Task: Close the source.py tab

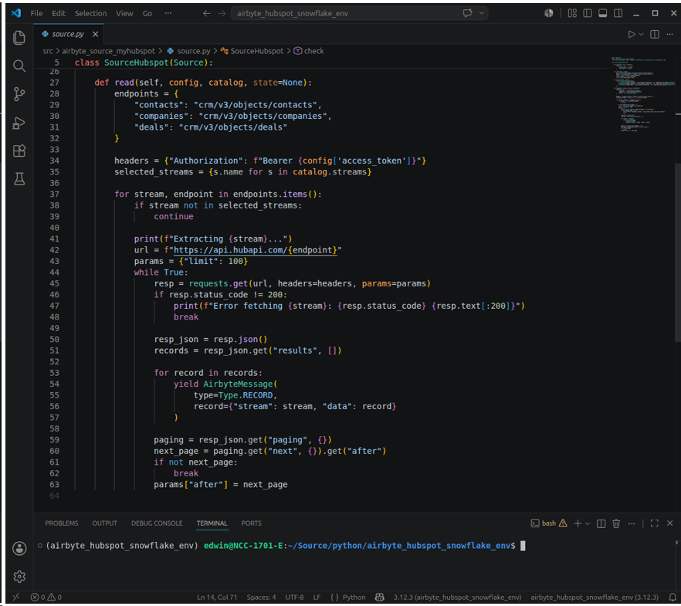Action: click(95, 34)
